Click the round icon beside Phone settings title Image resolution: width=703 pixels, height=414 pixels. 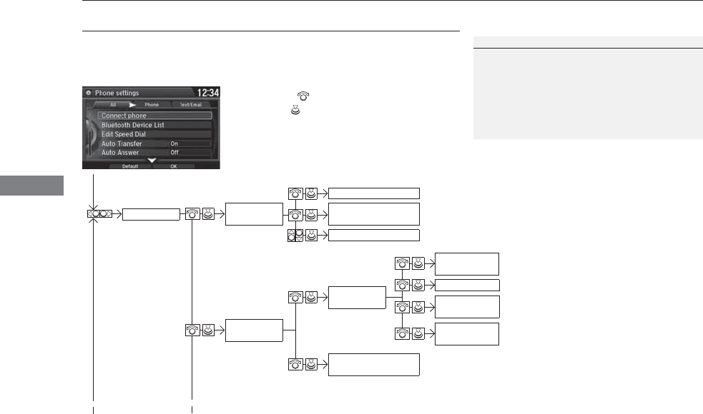point(89,93)
